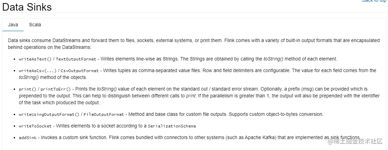
Task: Click the writeAsText() code term
Action: (x=35, y=59)
